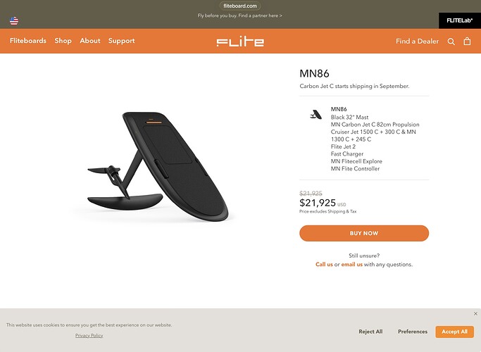Click the Flite logo in header
This screenshot has width=481, height=352.
[240, 42]
